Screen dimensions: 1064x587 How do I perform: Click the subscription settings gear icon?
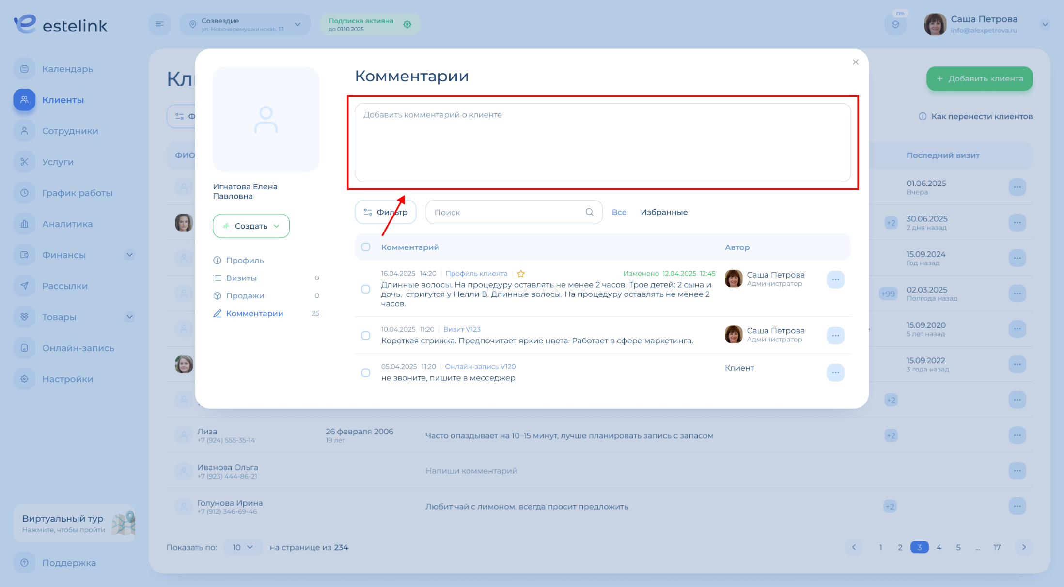tap(407, 24)
